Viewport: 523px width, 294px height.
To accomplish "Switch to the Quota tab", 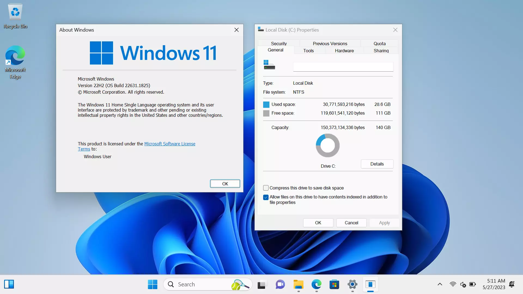I will [379, 44].
